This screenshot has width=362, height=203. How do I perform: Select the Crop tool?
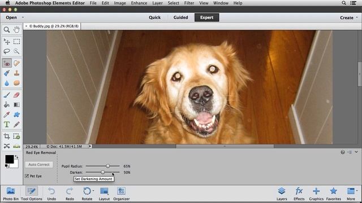coord(7,136)
